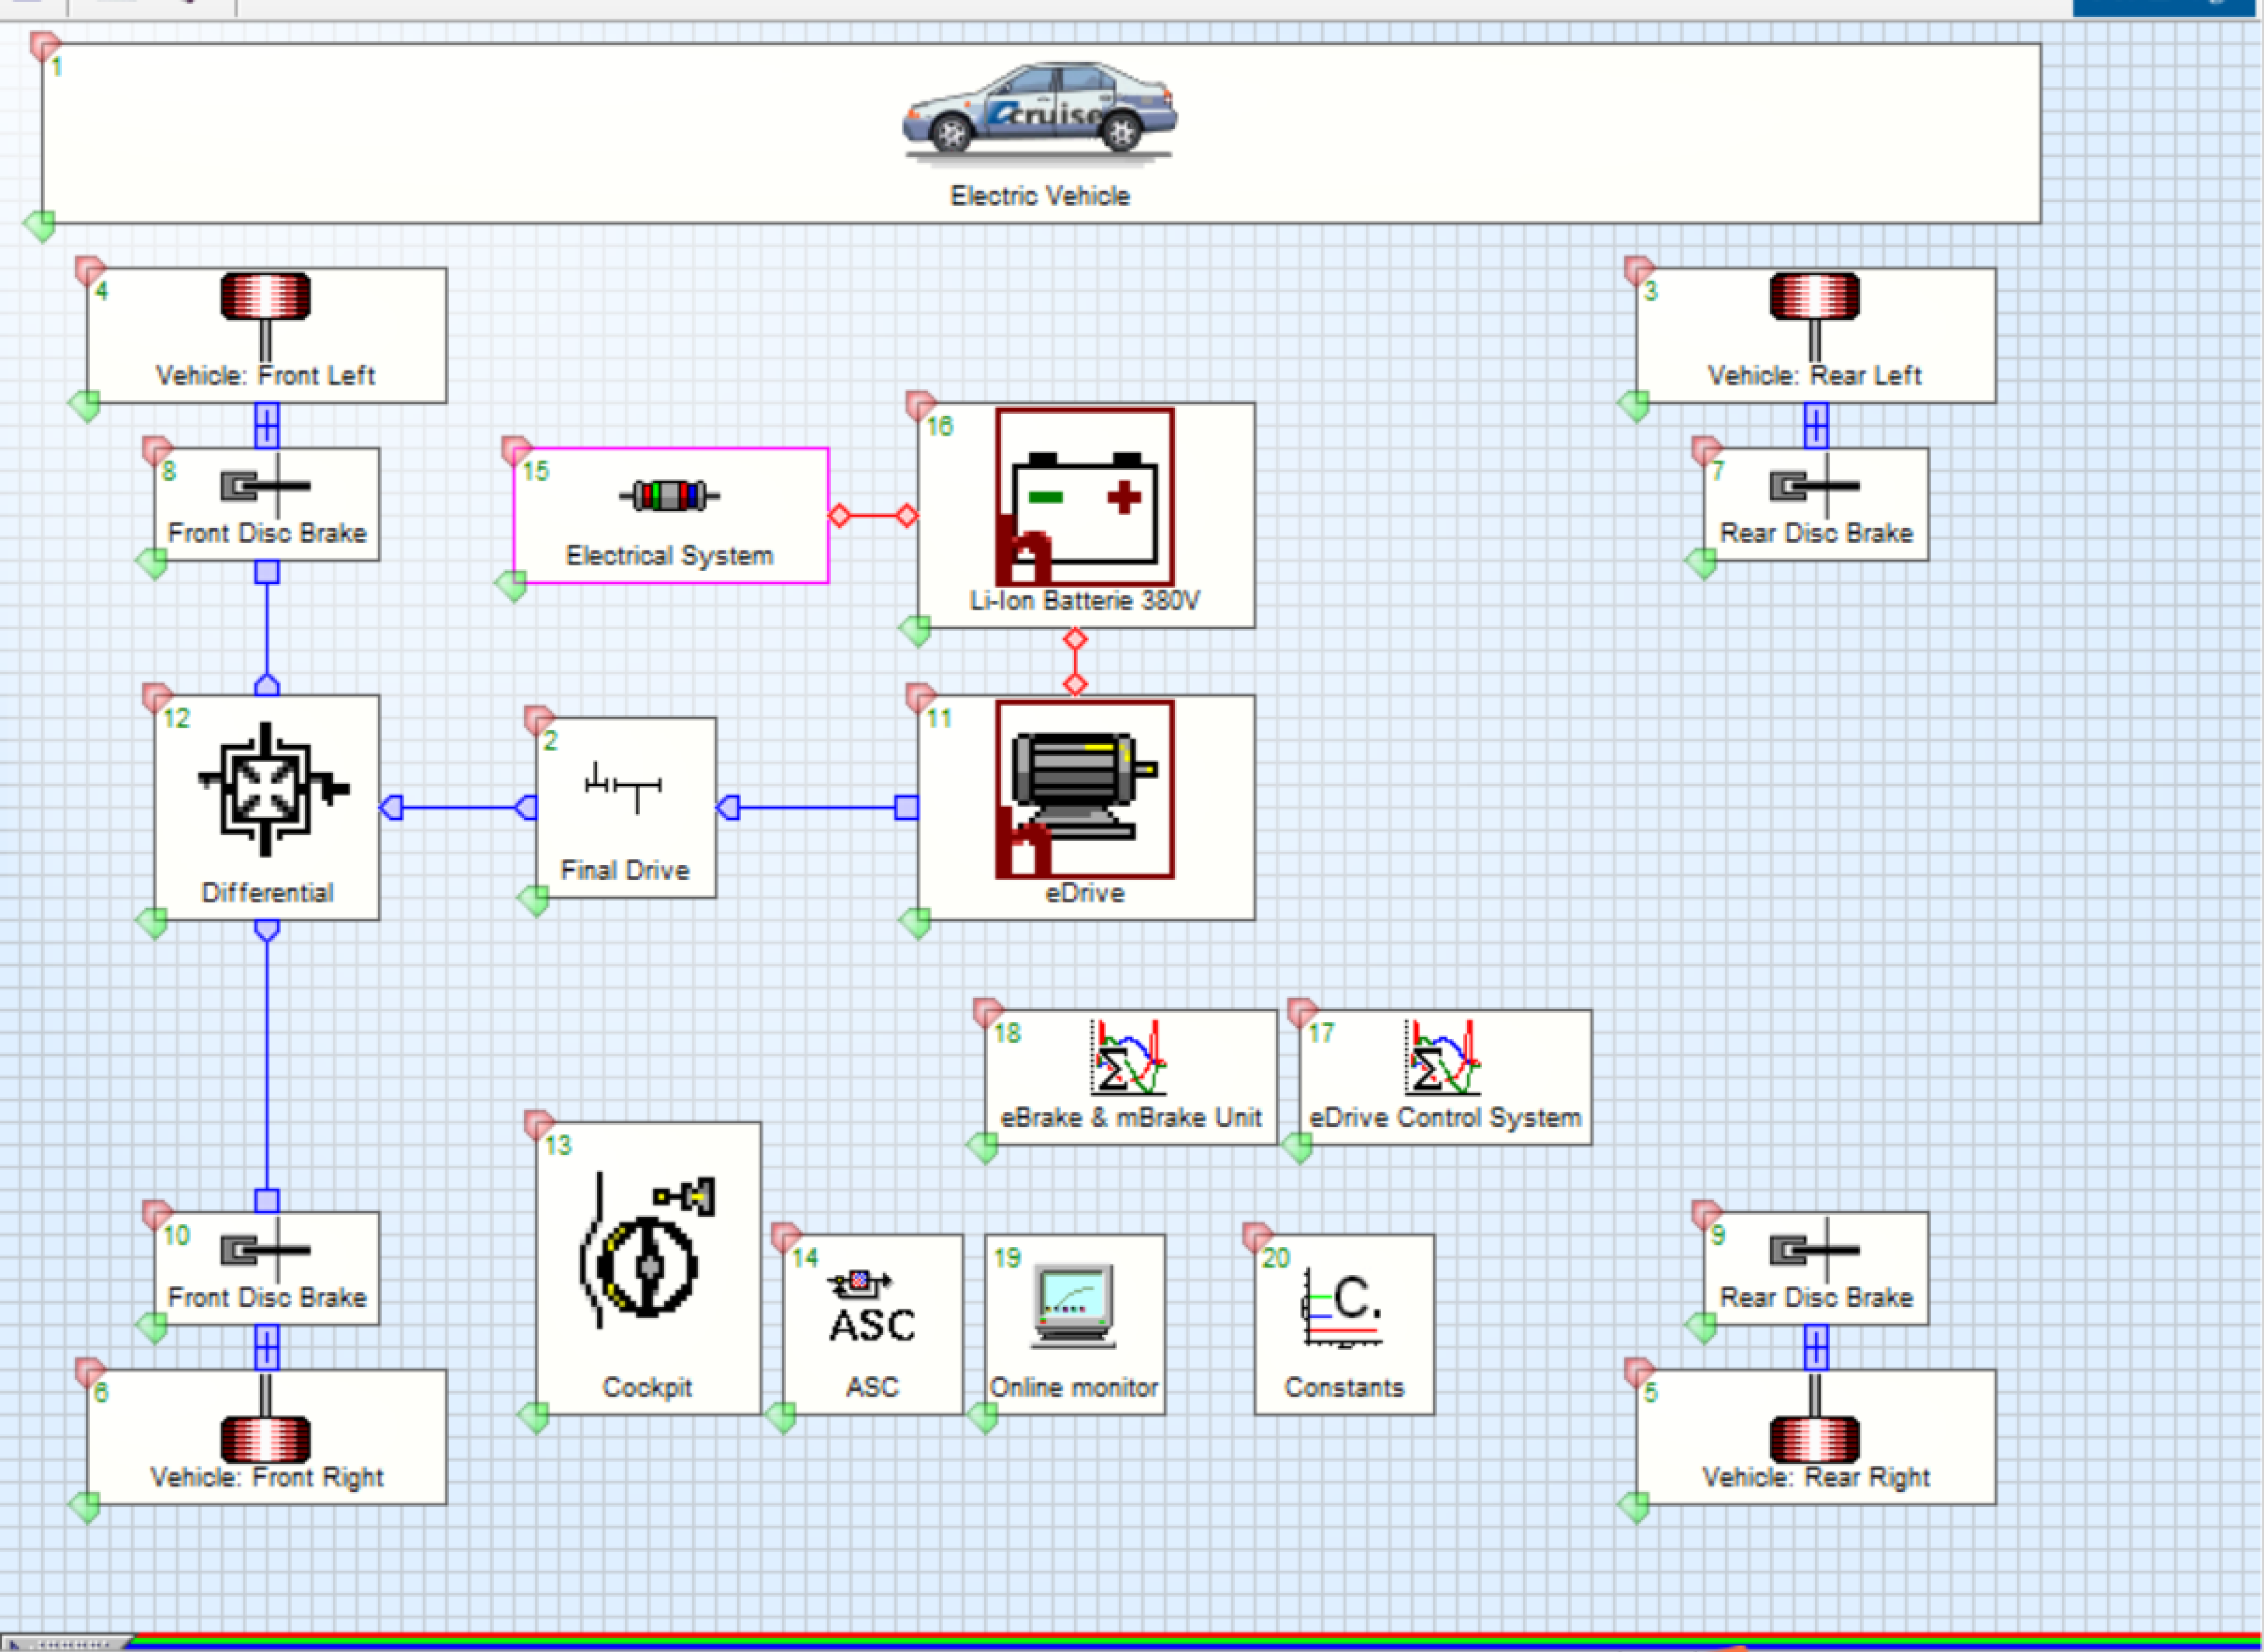This screenshot has width=2264, height=1652.
Task: Select the eBrake & mBrake Unit function icon
Action: pos(1129,1058)
